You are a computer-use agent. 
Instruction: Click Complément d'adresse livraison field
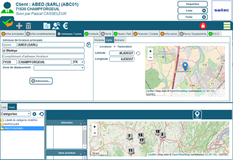[43, 56]
